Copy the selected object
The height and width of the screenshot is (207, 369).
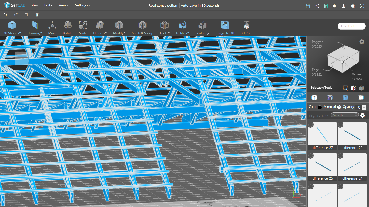(x=26, y=15)
